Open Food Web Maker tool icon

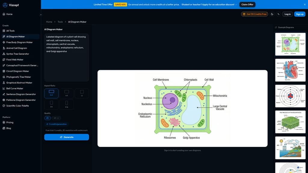pyautogui.click(x=4, y=60)
